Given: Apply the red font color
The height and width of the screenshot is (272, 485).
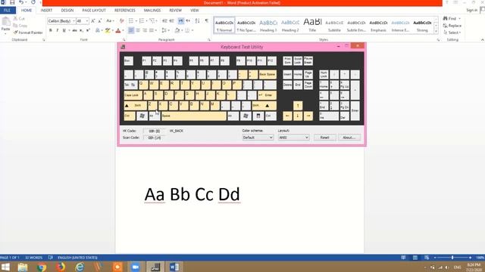Looking at the screenshot, I should 118,30.
